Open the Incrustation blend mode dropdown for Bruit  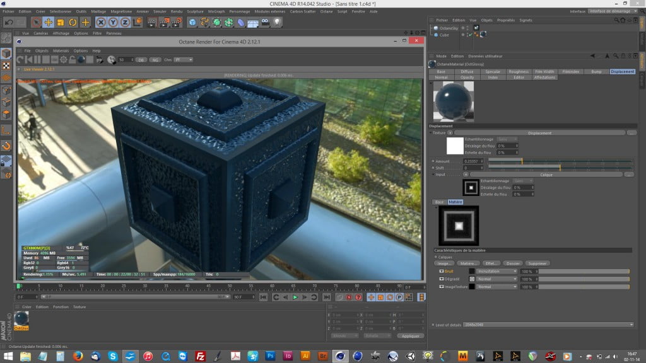[x=496, y=272]
